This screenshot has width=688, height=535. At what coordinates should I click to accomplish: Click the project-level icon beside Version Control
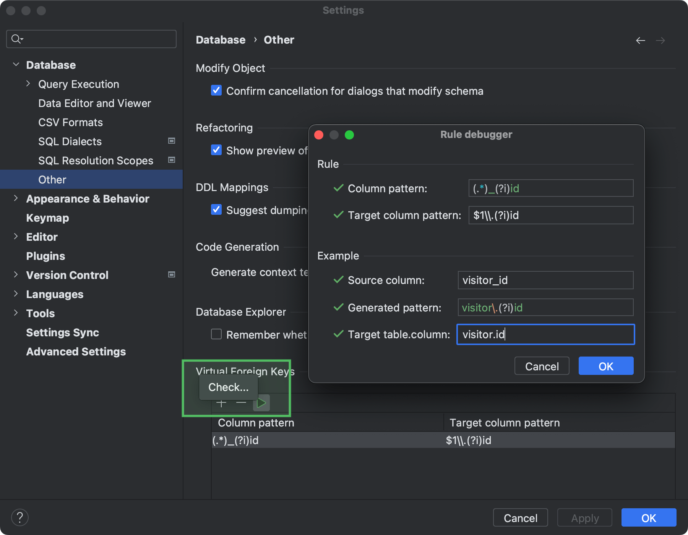click(172, 274)
